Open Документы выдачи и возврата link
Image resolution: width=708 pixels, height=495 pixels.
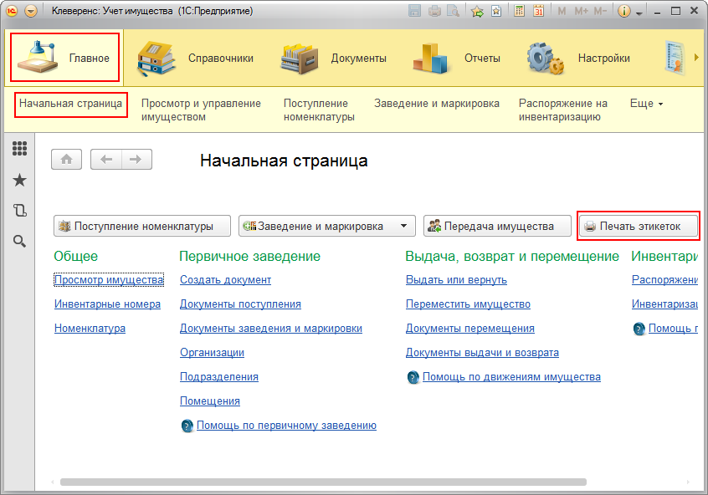tap(482, 352)
